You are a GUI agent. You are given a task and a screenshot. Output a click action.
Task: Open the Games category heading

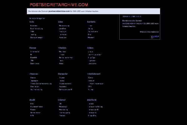tap(32, 48)
